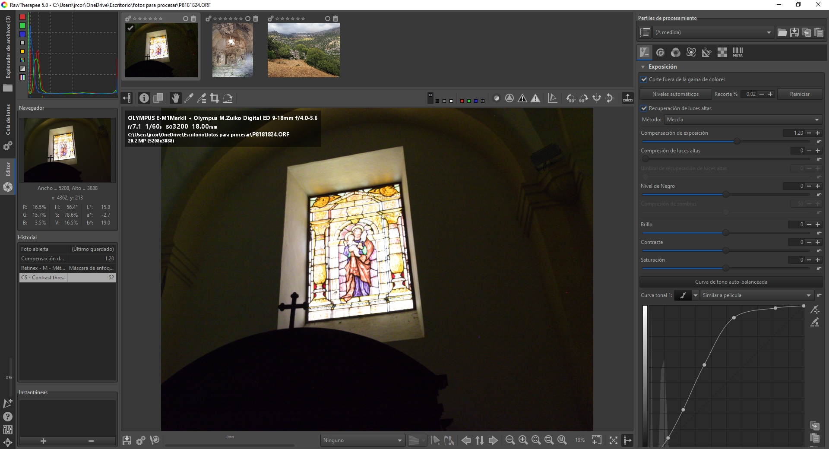Hide the left panel with the arrow icon

tap(127, 98)
